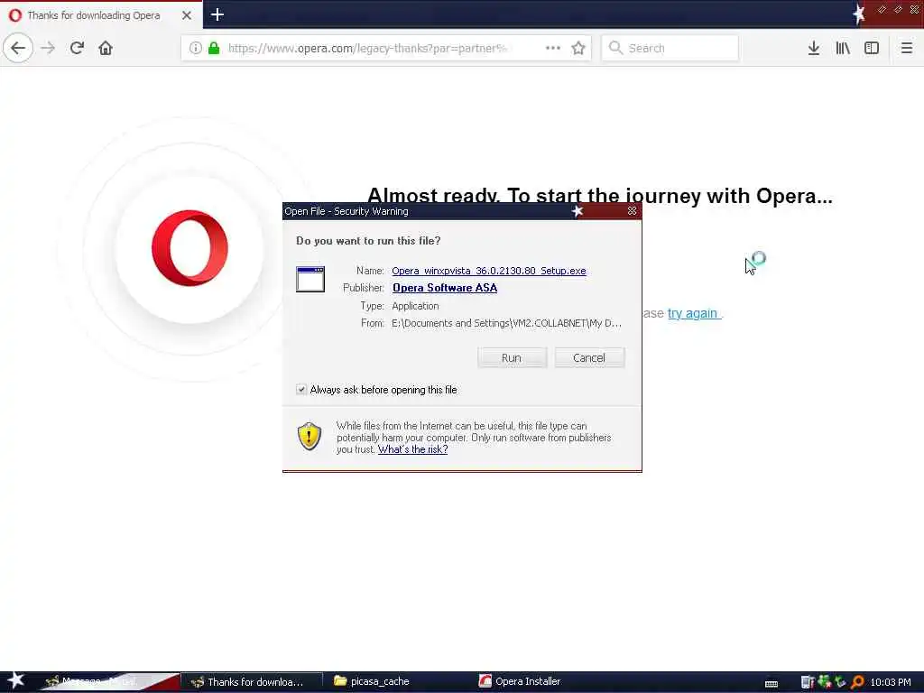Open the Firefox hamburger menu
This screenshot has height=693, width=924.
tap(907, 48)
